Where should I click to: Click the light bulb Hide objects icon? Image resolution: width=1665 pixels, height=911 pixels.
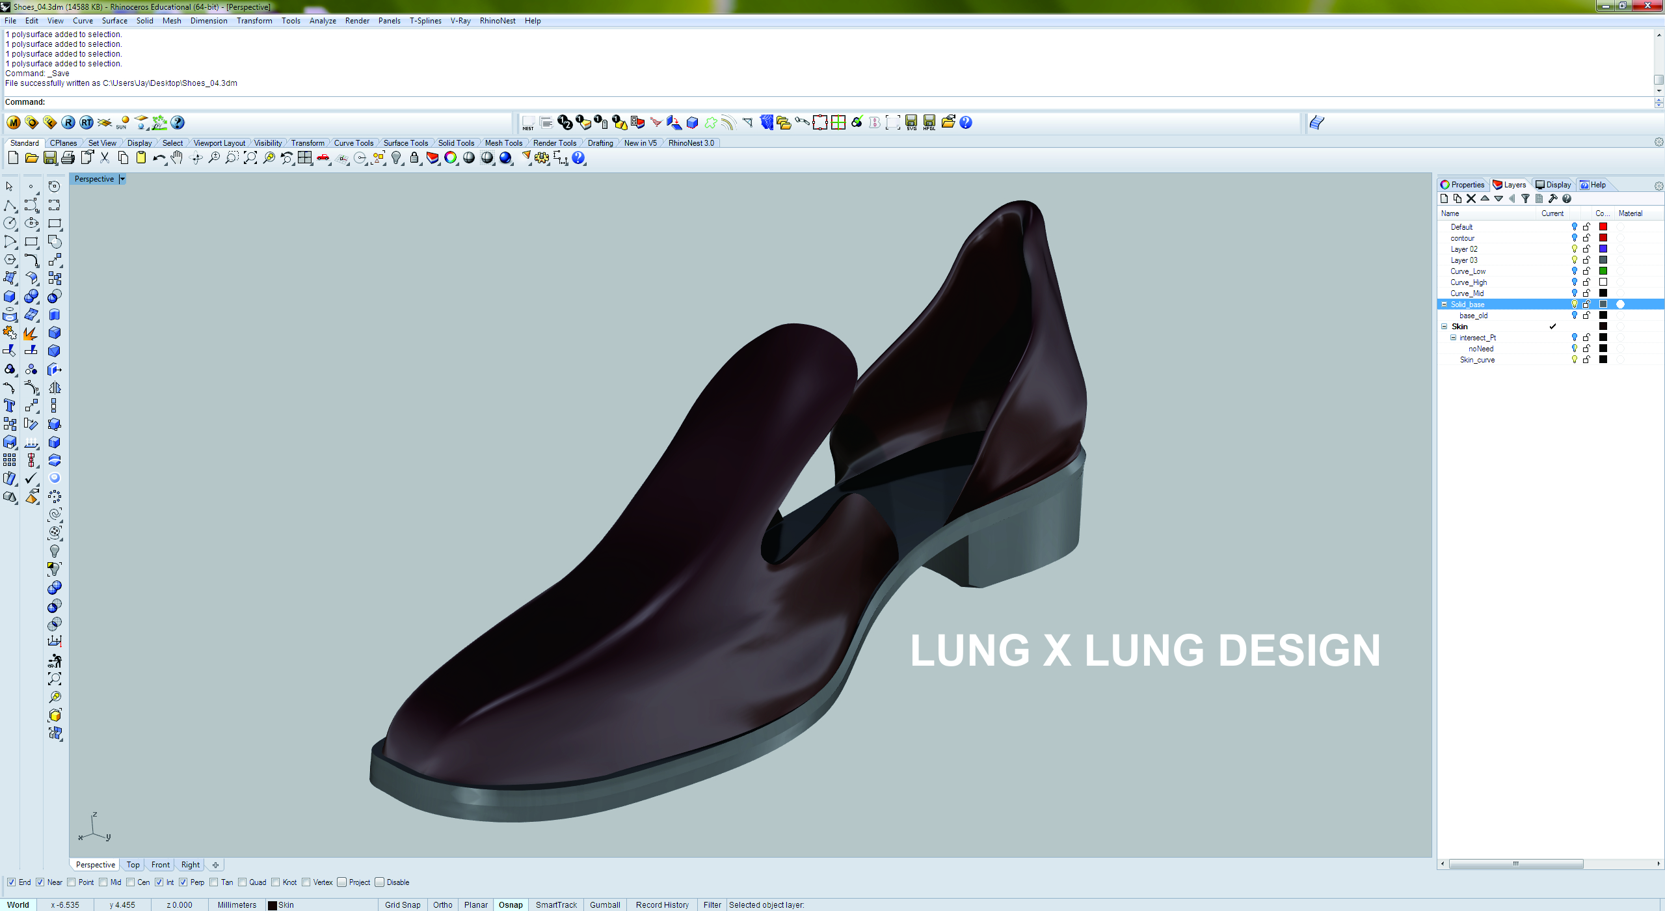click(396, 158)
